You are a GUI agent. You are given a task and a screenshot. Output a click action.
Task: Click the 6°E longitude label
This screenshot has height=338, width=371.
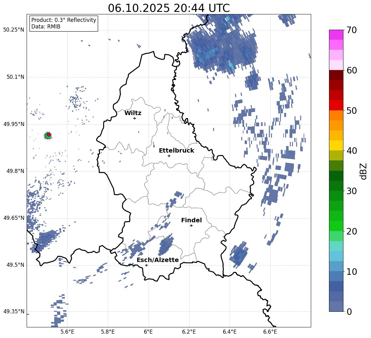point(148,332)
